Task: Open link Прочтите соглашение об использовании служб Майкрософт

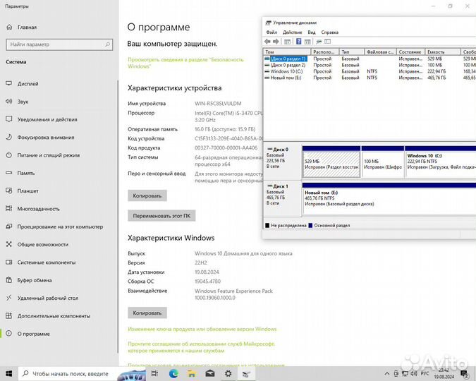Action: pyautogui.click(x=201, y=347)
